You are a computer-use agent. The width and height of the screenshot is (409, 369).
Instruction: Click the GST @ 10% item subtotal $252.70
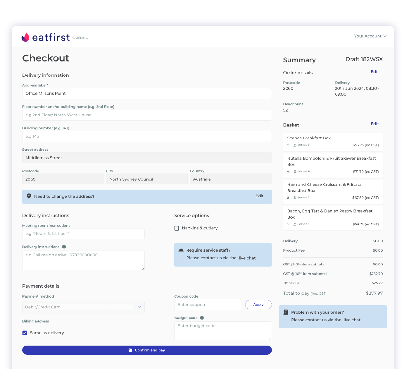pyautogui.click(x=376, y=274)
